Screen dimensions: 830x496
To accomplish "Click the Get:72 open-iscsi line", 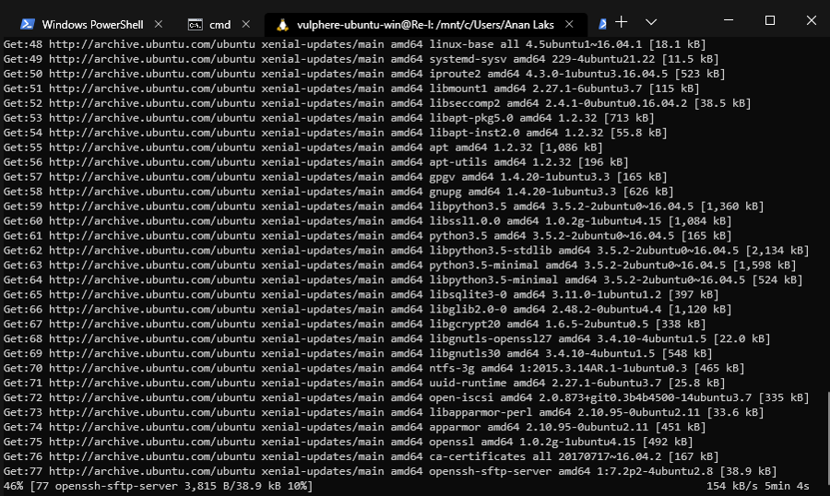I will tap(406, 397).
